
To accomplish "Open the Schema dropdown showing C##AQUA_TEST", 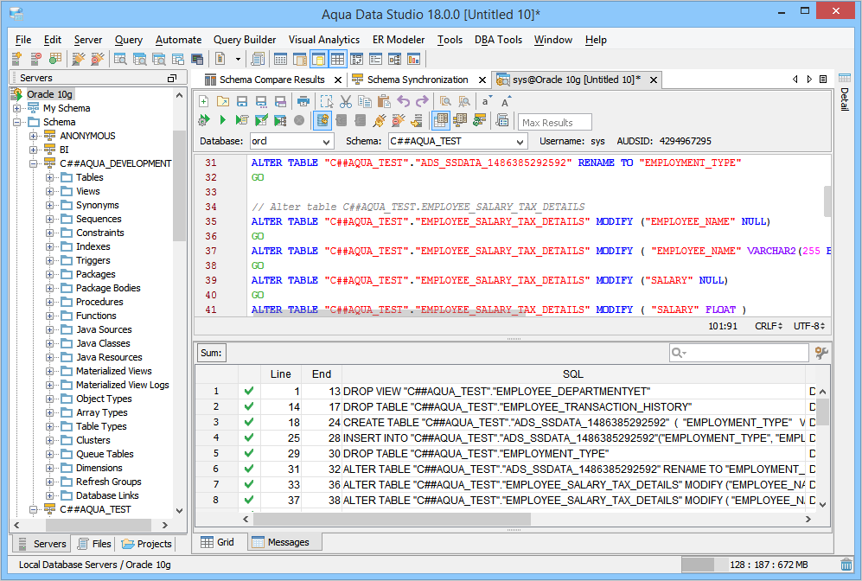I will coord(457,141).
